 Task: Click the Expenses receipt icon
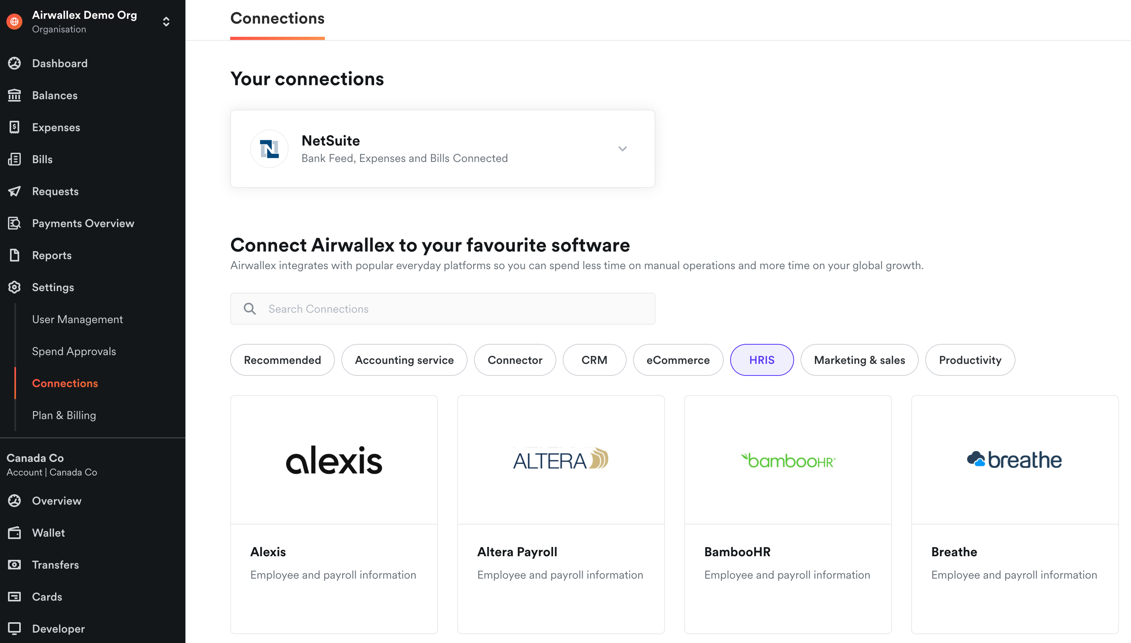[14, 127]
